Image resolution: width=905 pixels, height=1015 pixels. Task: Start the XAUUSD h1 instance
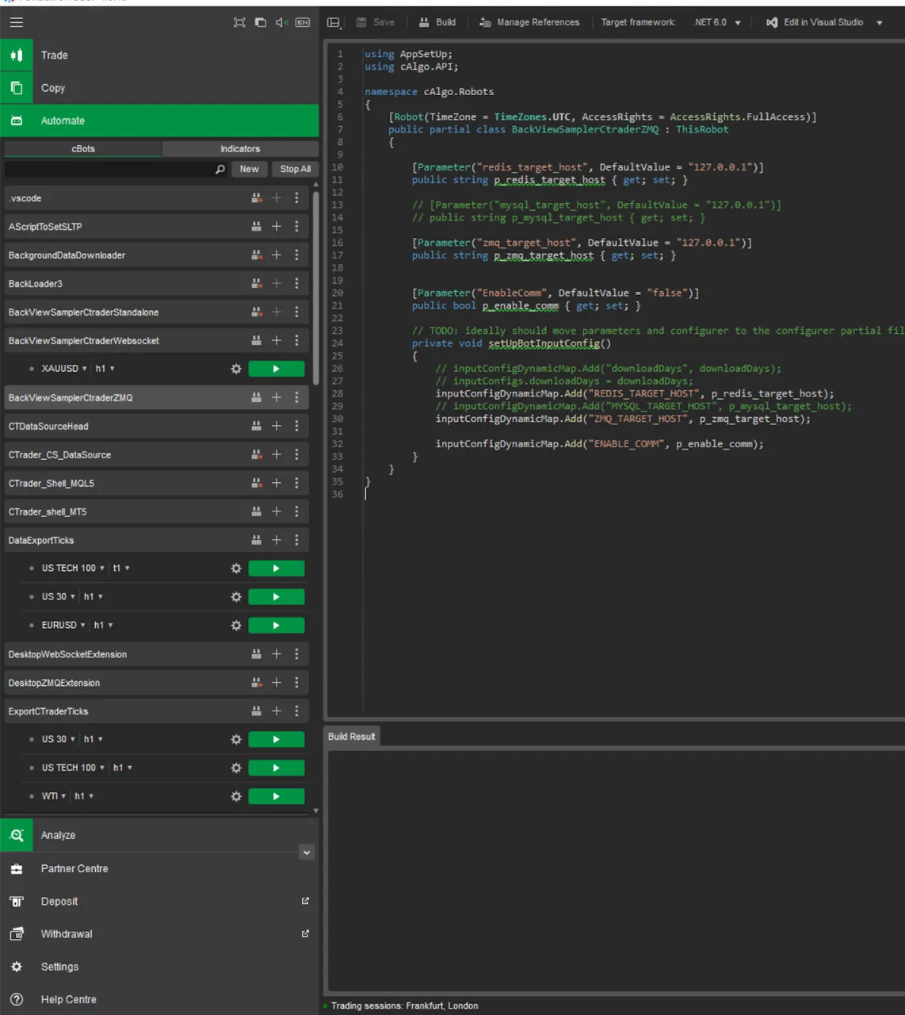276,369
